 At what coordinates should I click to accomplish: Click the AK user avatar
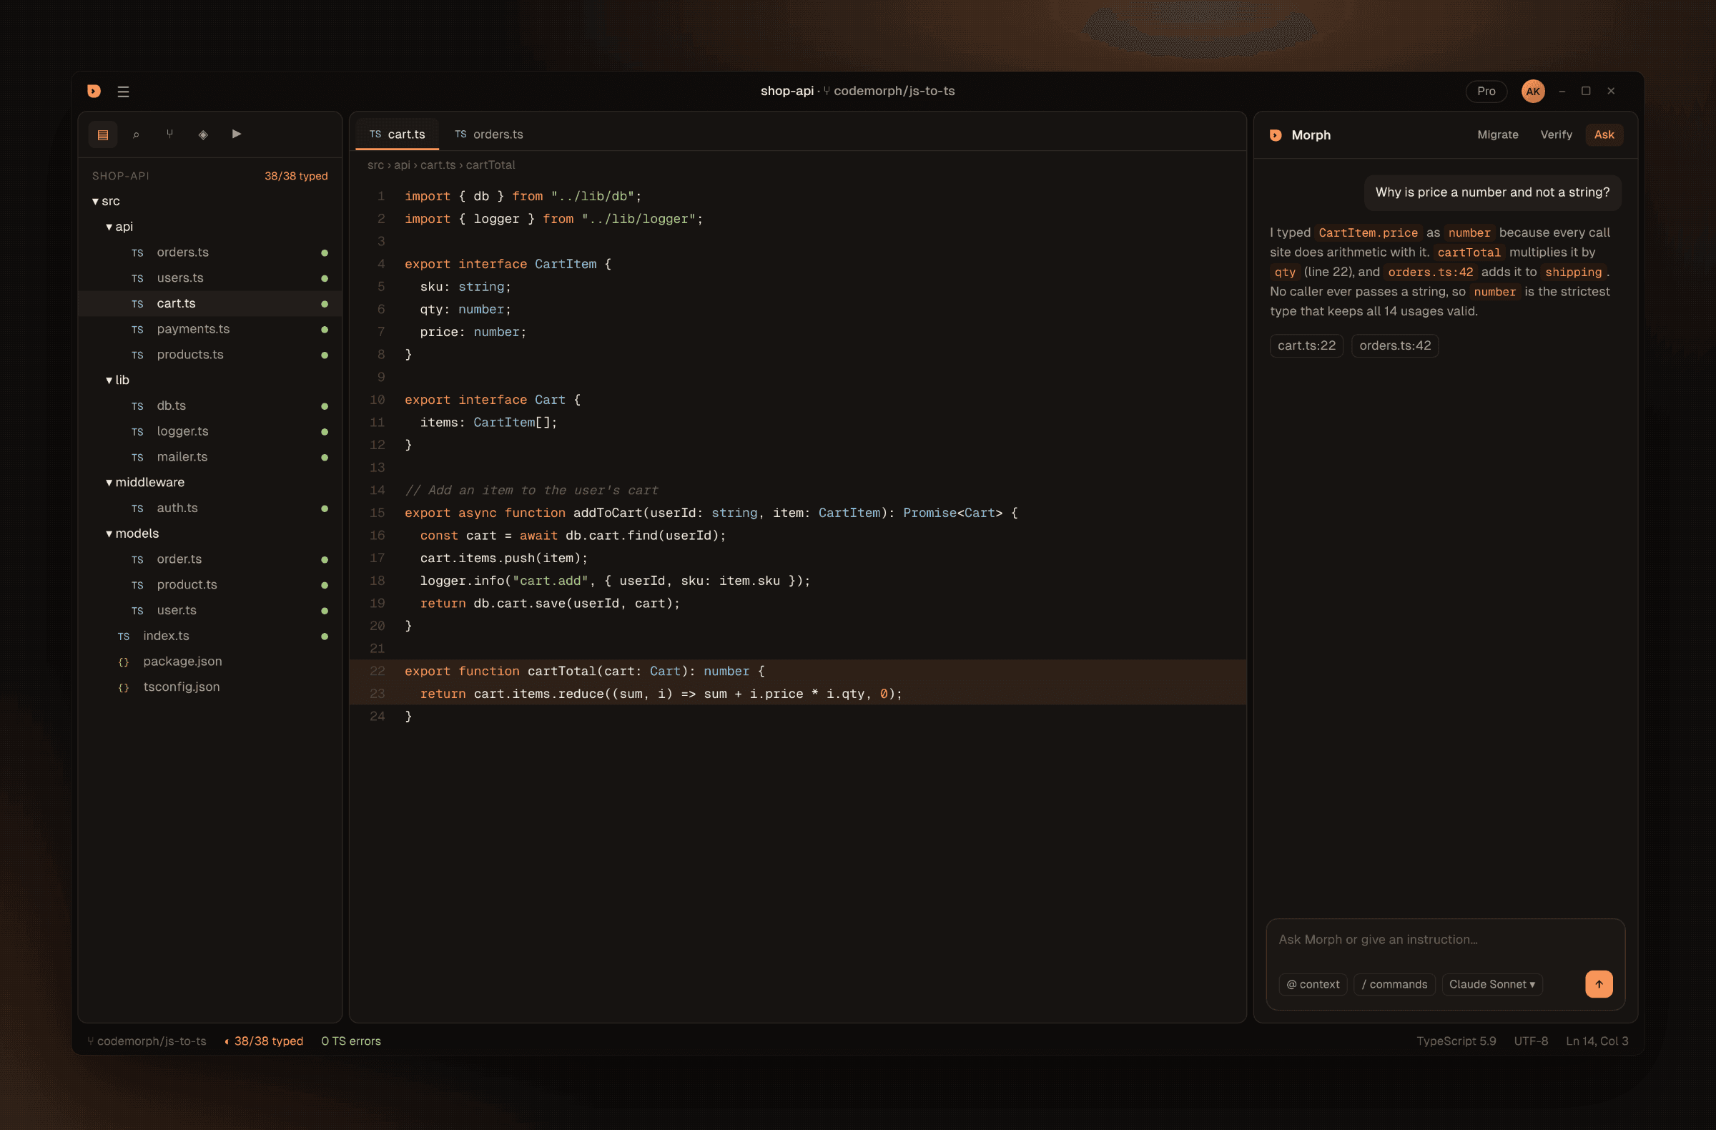coord(1533,92)
